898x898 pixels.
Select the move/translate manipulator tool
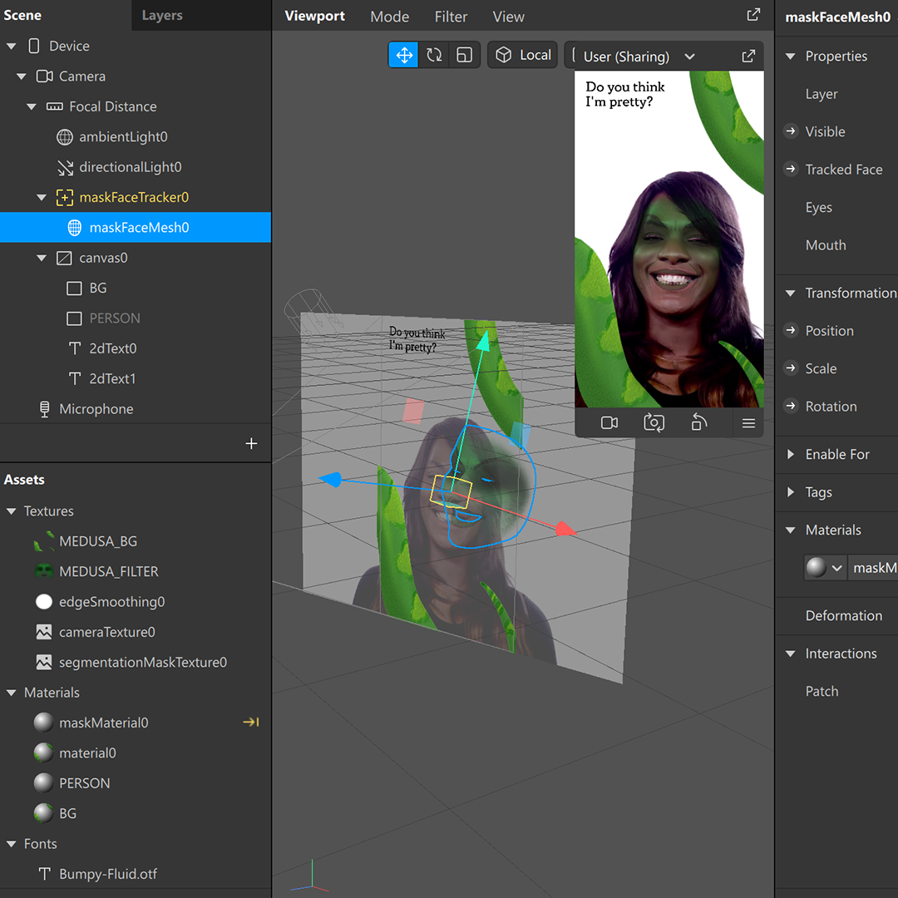404,55
